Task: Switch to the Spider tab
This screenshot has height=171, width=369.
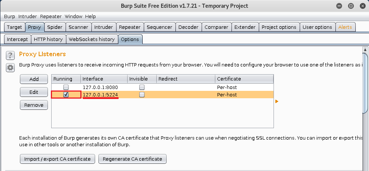Action: point(55,27)
